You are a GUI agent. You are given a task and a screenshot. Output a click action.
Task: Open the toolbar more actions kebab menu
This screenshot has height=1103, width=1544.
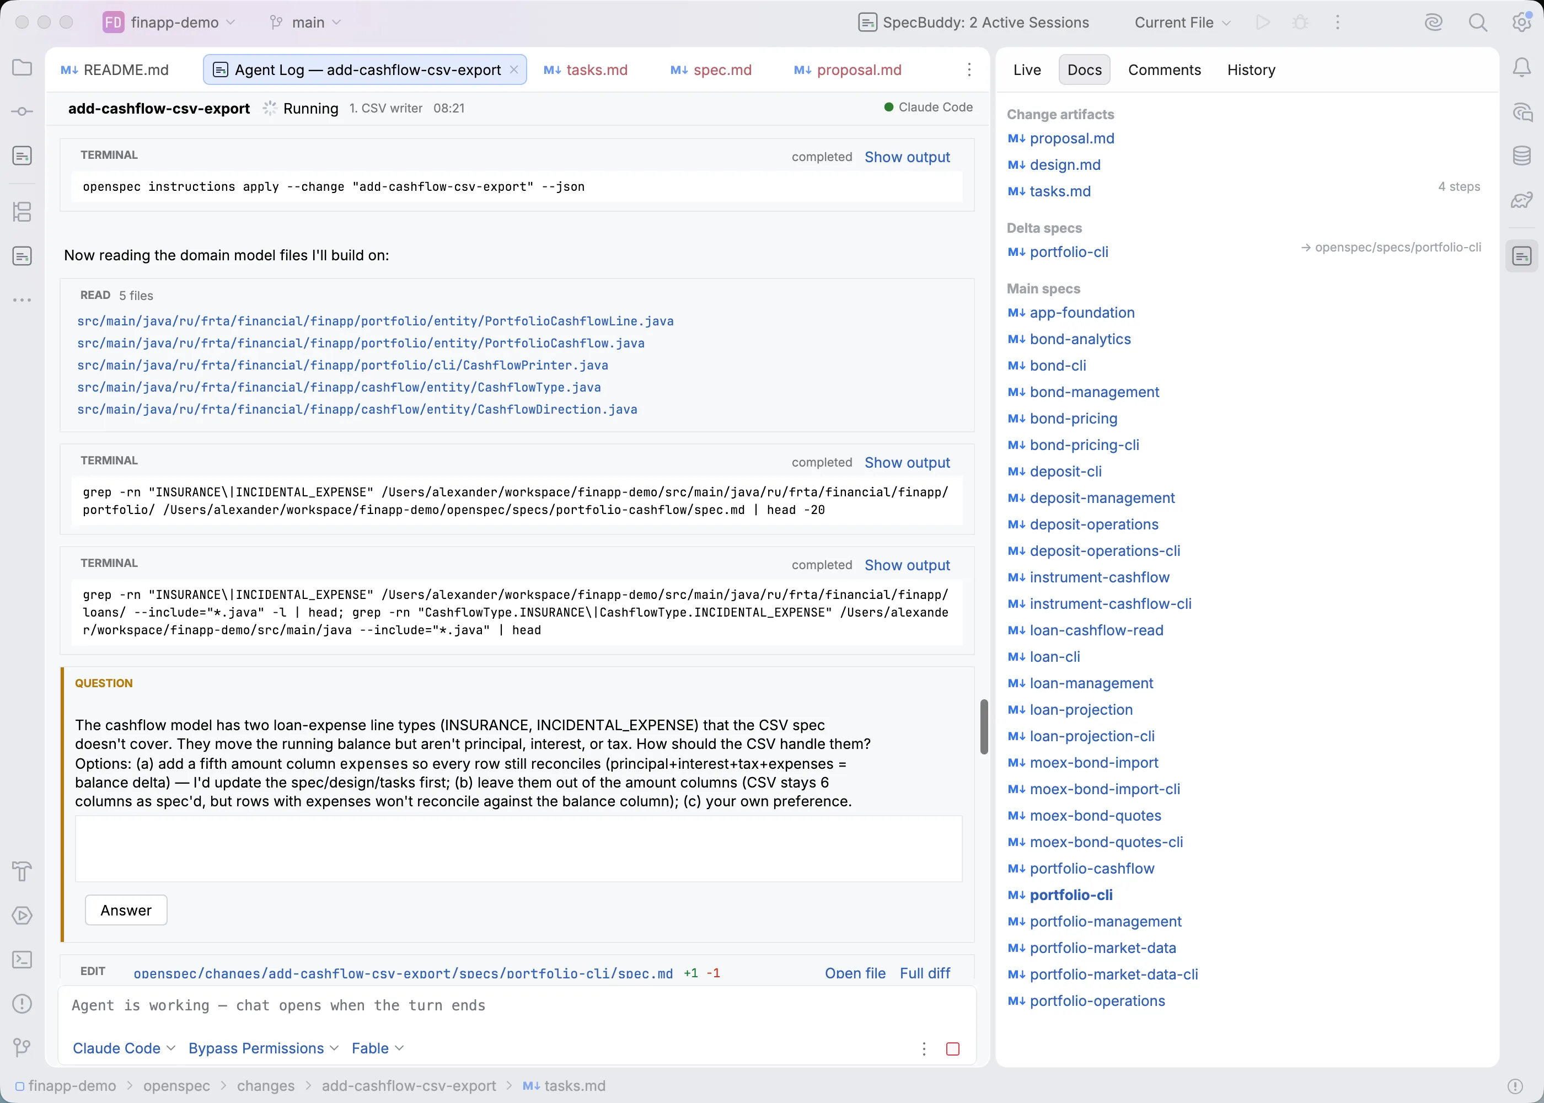coord(1338,23)
